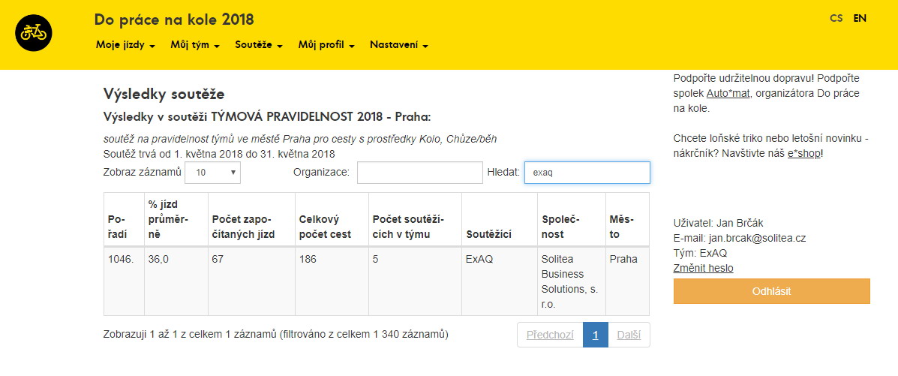Focus the Hledat search field
The width and height of the screenshot is (898, 376).
click(x=587, y=173)
